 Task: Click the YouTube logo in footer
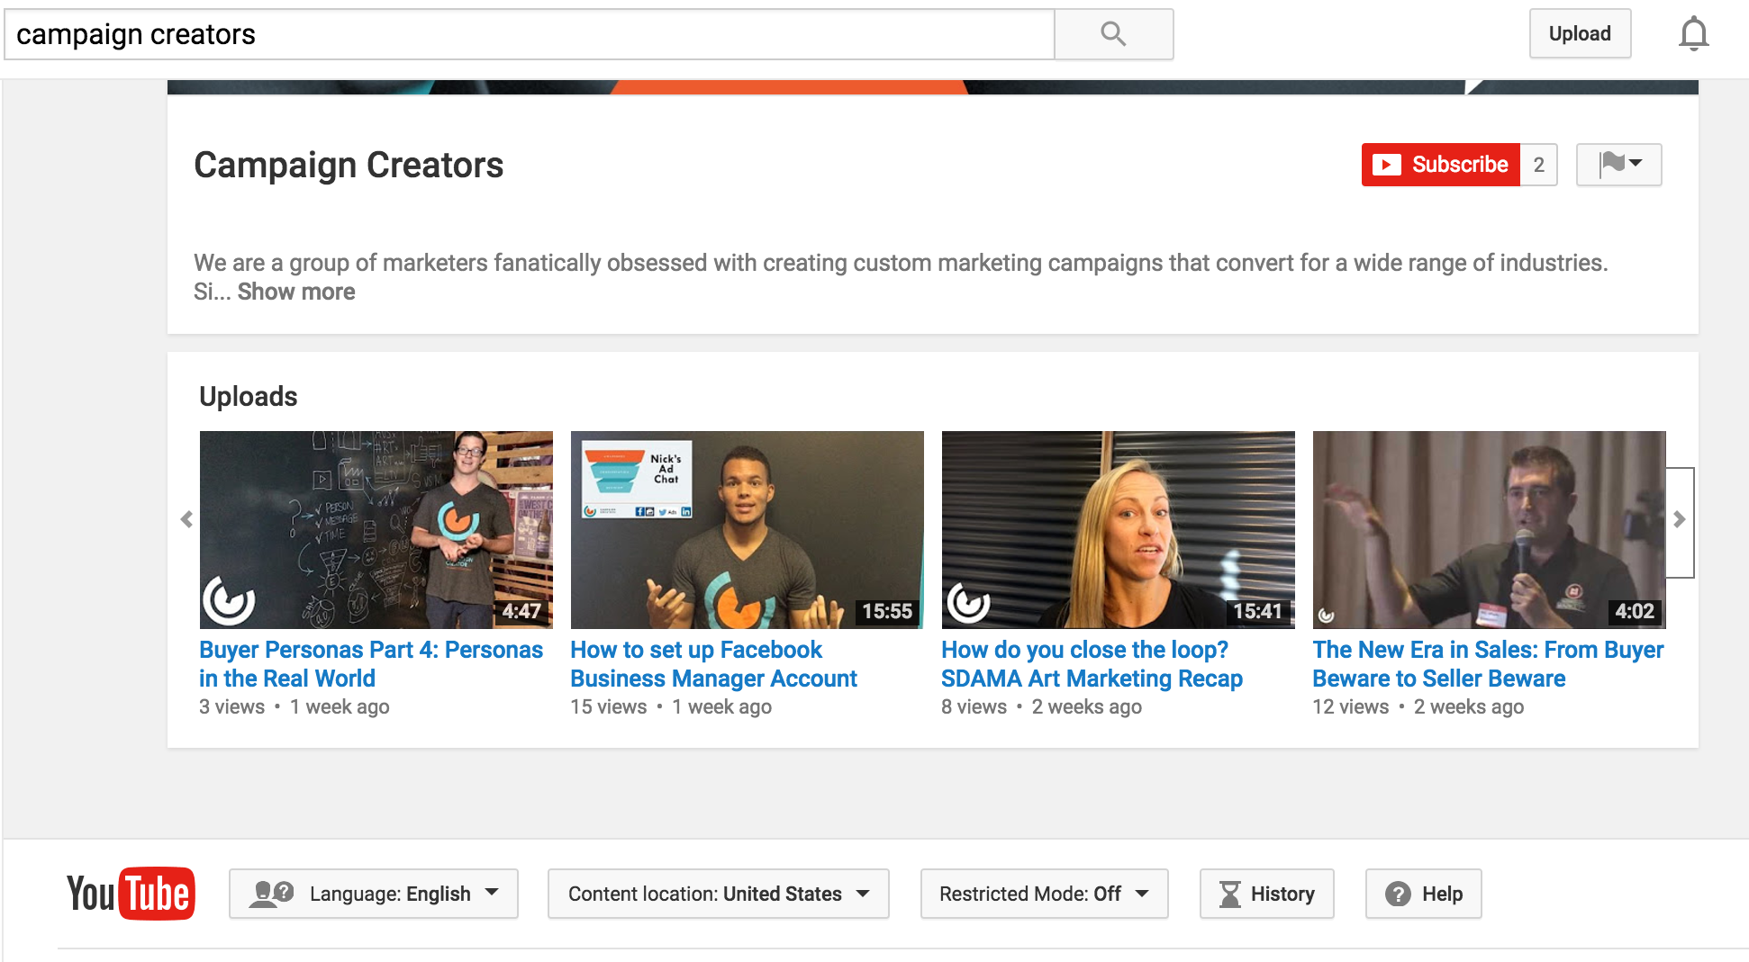point(131,894)
